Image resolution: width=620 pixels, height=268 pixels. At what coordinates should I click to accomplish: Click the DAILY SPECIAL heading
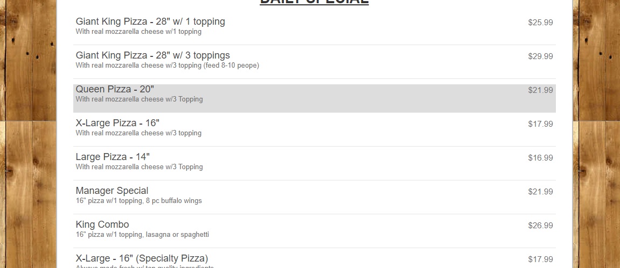pos(314,2)
